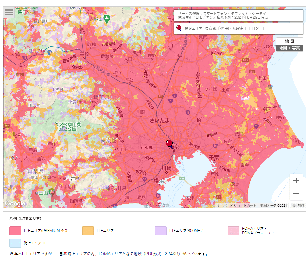Click the 甲府 label on map
This screenshot has height=265, width=308.
click(x=33, y=150)
